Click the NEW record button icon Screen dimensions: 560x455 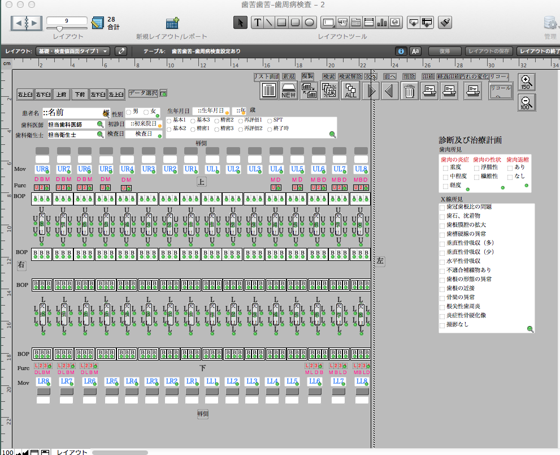click(288, 90)
